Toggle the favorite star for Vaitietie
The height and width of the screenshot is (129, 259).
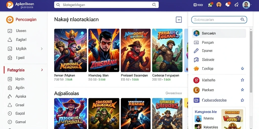click(242, 80)
